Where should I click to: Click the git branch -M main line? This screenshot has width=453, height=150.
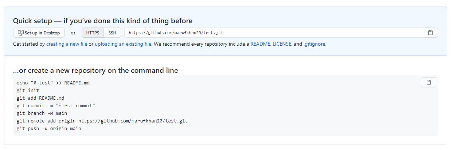click(42, 113)
